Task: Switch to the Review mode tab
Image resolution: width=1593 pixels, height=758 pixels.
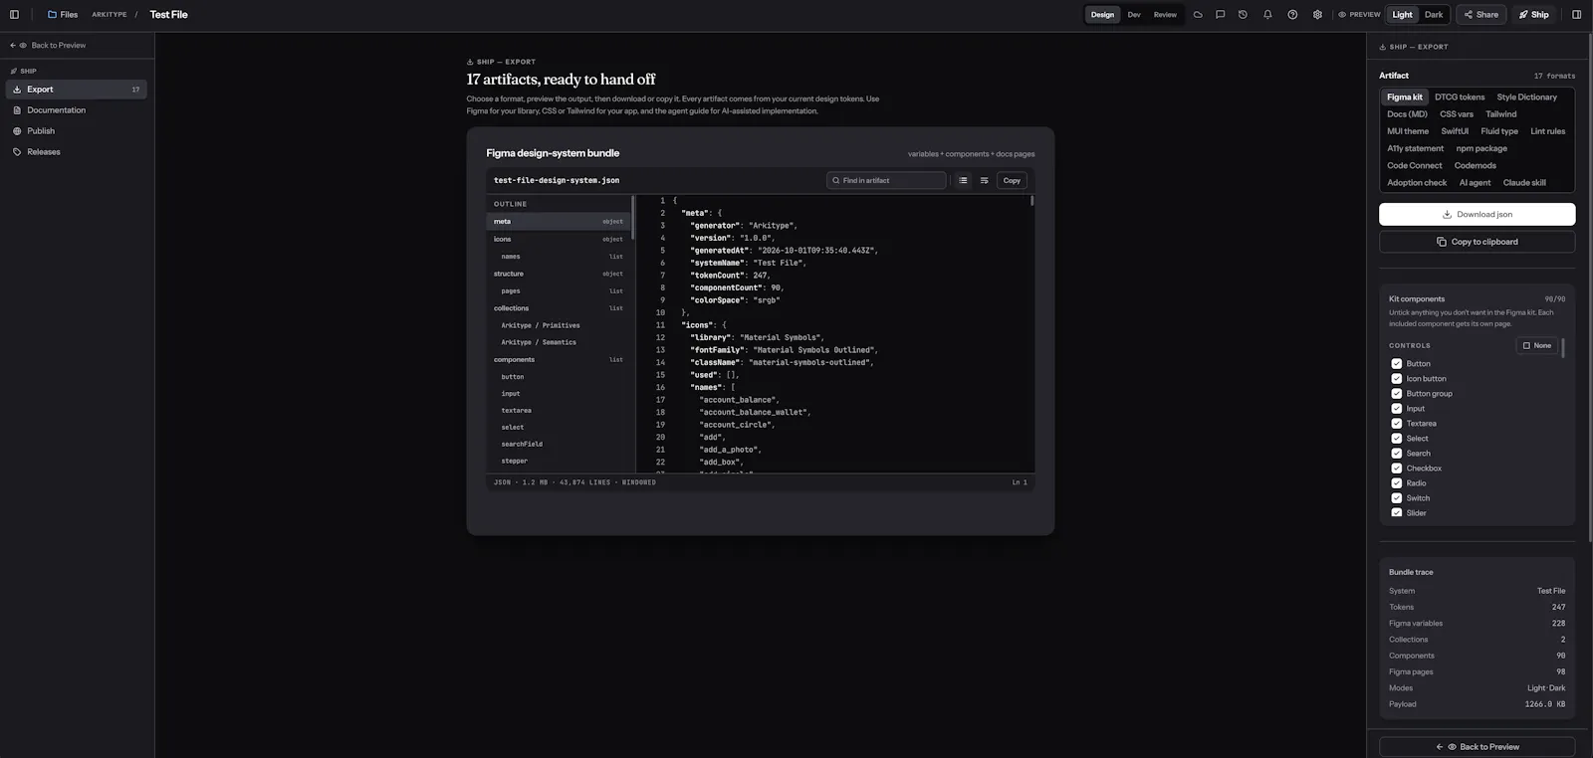Action: coord(1165,15)
